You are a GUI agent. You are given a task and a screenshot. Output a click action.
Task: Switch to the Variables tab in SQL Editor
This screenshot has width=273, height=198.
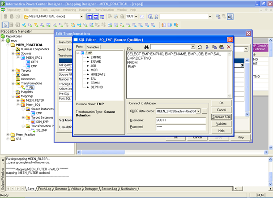click(93, 47)
